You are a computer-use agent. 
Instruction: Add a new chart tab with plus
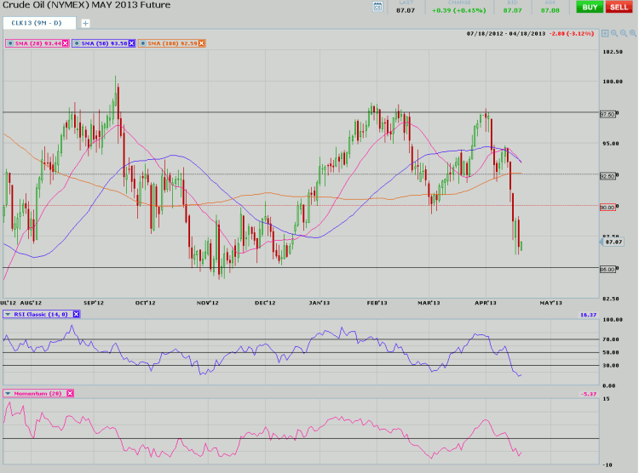tap(84, 23)
